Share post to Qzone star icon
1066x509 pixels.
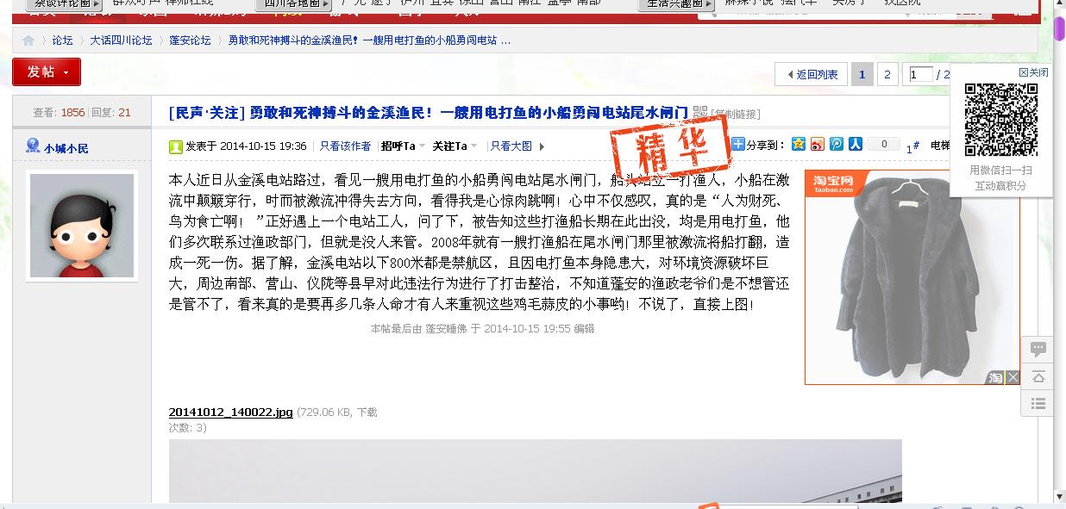click(x=799, y=144)
